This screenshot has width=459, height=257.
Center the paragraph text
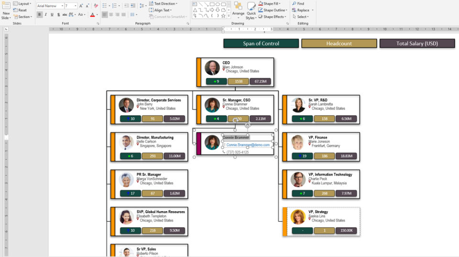pos(111,15)
